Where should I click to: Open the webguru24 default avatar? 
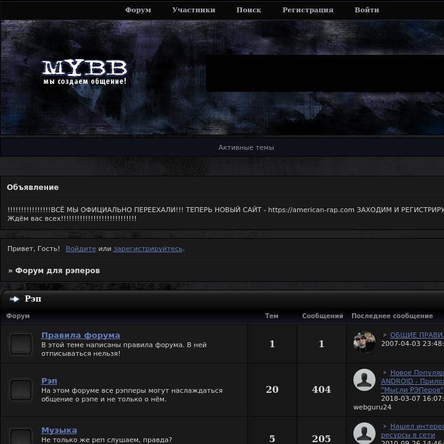(x=364, y=380)
